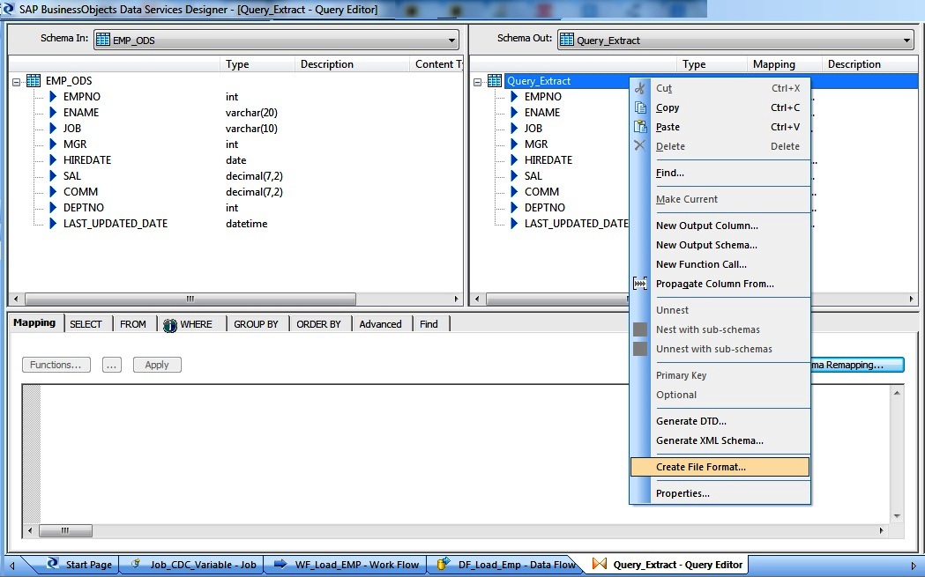
Task: Click the Copy pages icon in the context menu
Action: [640, 107]
